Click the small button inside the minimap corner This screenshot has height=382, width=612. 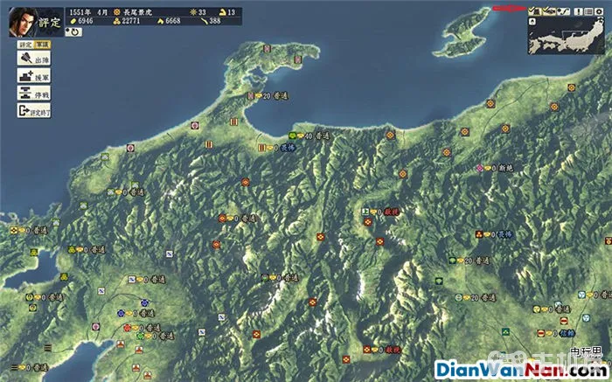coord(532,22)
